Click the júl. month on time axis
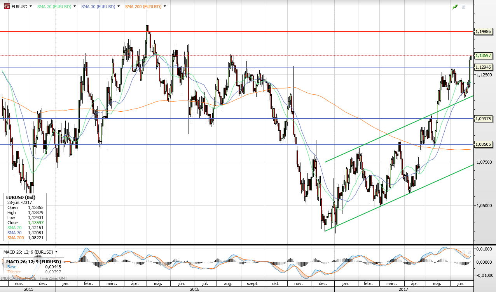496x292 pixels. [206, 284]
